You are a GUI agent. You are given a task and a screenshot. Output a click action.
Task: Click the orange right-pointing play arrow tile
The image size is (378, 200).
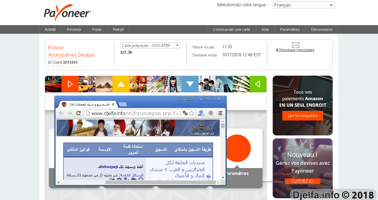[x=70, y=84]
